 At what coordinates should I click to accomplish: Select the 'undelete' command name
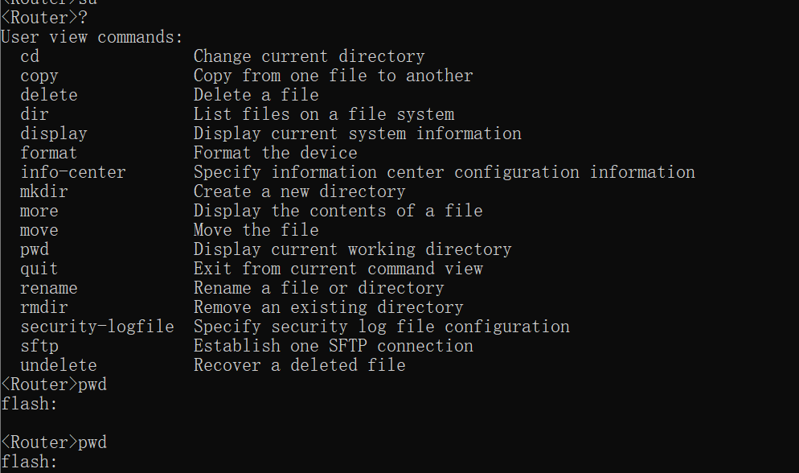coord(59,365)
